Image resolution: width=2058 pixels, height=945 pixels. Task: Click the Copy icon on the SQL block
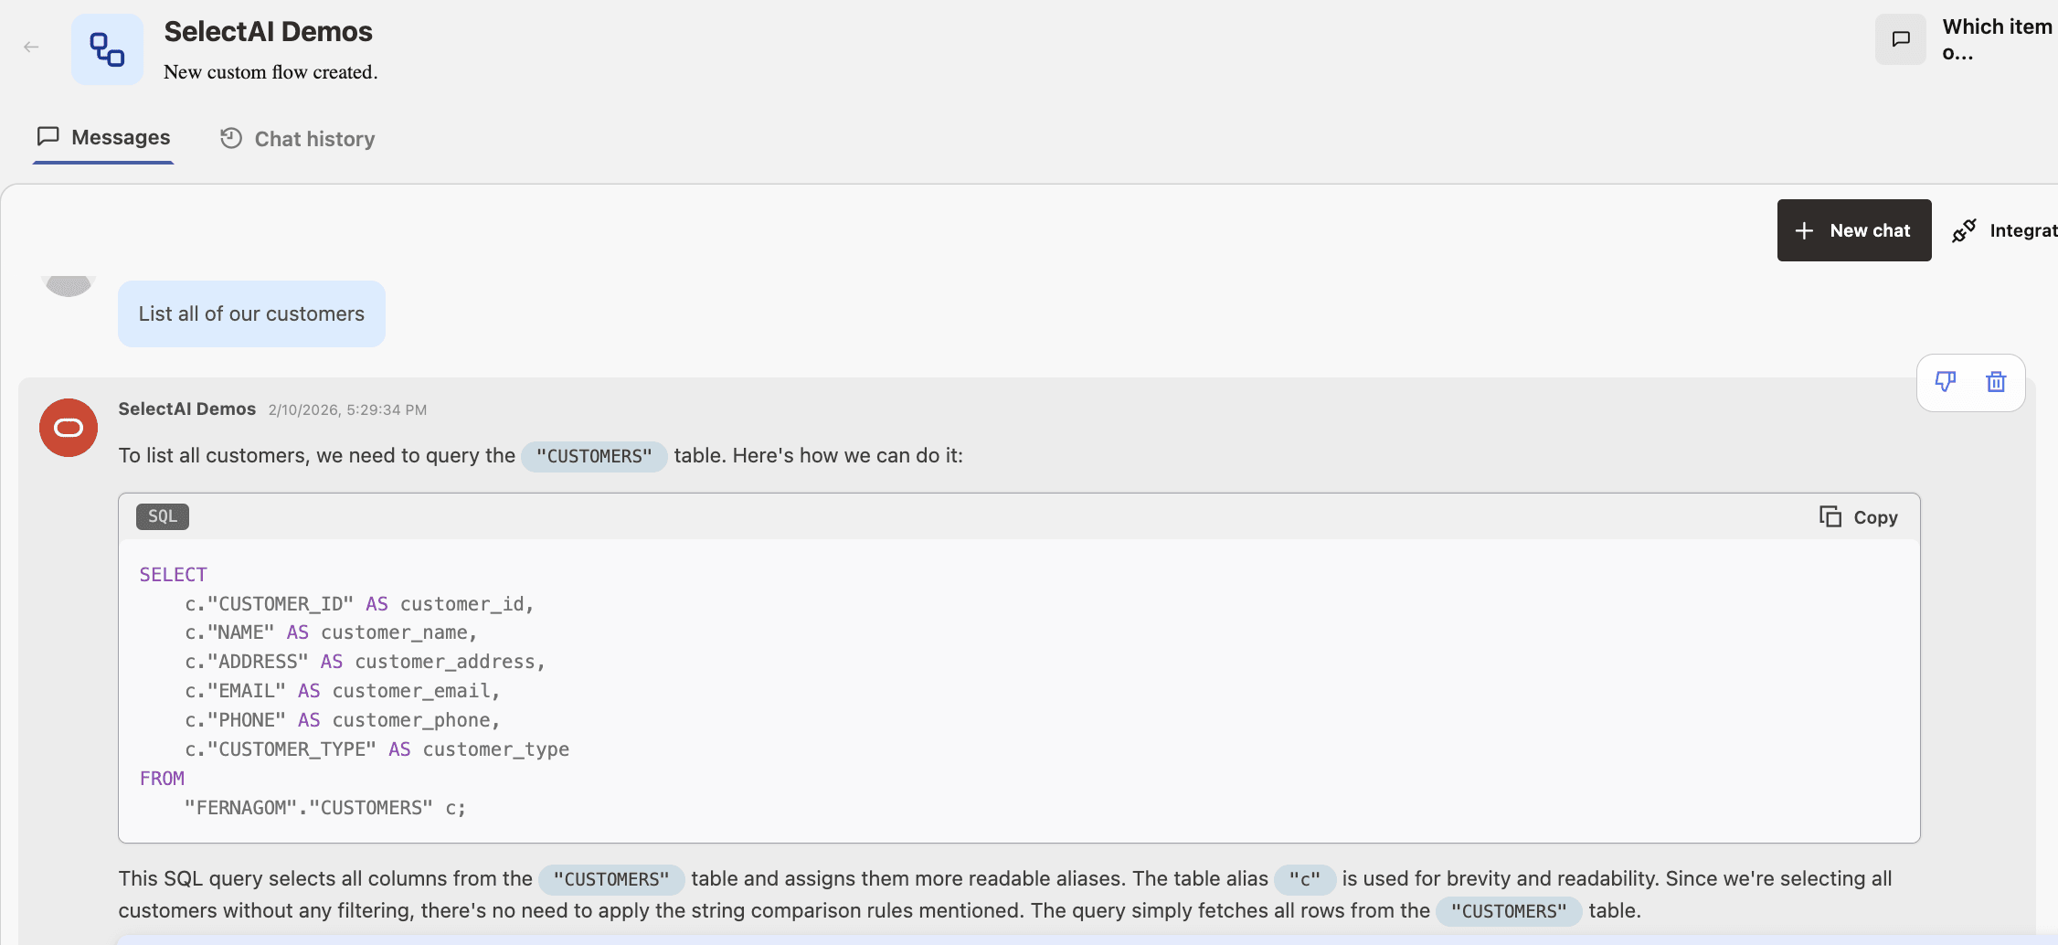pos(1829,516)
